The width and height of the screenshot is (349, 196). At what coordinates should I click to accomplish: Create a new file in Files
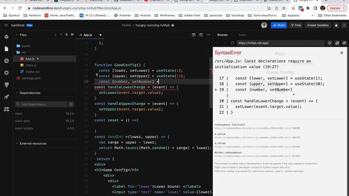pos(67,35)
